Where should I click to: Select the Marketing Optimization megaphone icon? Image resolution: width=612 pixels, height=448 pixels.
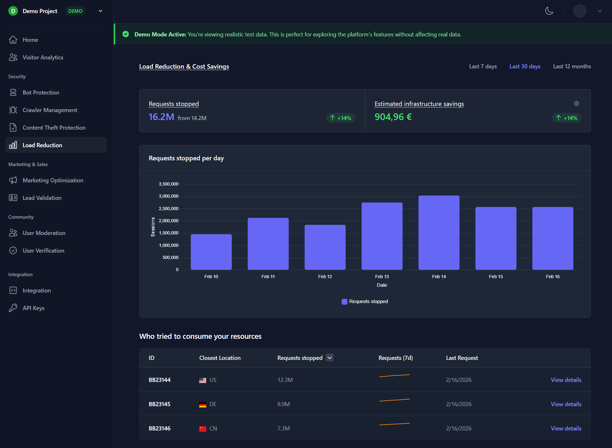click(x=13, y=180)
